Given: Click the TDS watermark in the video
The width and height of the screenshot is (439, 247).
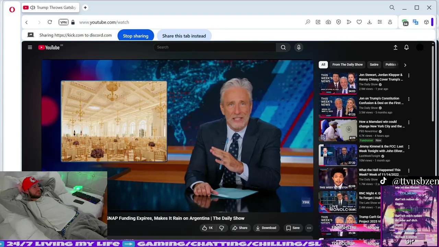Looking at the screenshot, I should click(306, 202).
